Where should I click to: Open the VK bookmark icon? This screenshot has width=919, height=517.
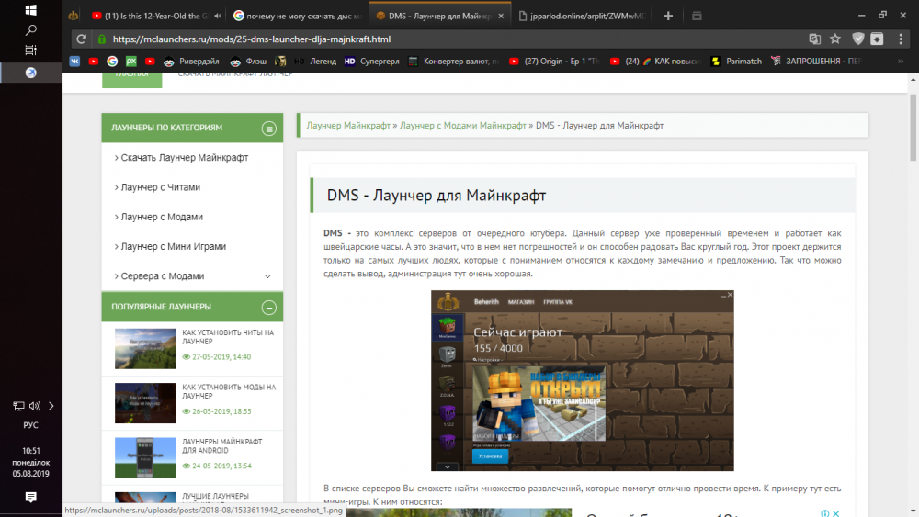click(x=74, y=61)
